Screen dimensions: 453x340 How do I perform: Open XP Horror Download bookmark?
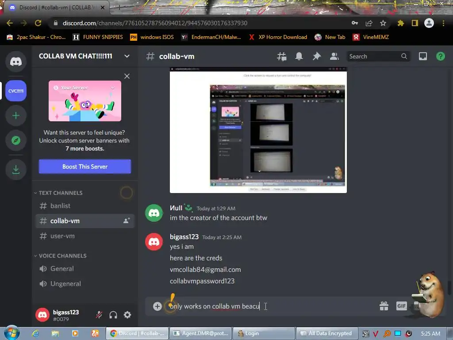(x=278, y=37)
